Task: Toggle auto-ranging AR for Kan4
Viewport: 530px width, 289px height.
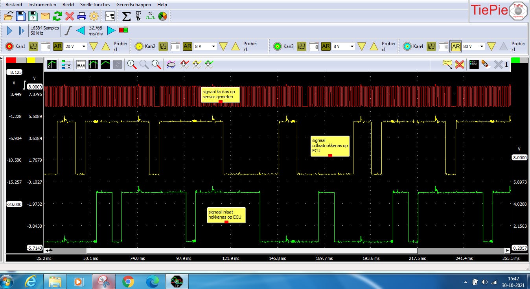Action: point(456,46)
